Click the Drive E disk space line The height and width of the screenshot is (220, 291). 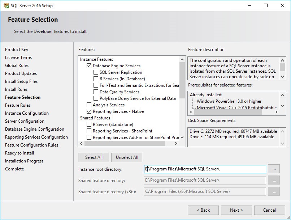pyautogui.click(x=232, y=137)
